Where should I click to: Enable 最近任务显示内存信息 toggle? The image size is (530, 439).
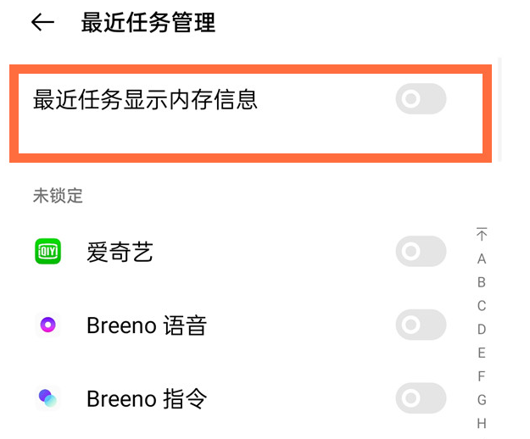tap(421, 100)
